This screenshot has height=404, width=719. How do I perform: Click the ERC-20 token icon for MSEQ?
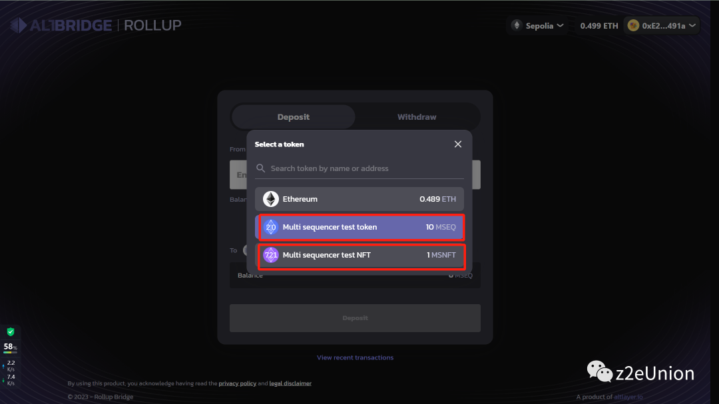[x=270, y=227]
